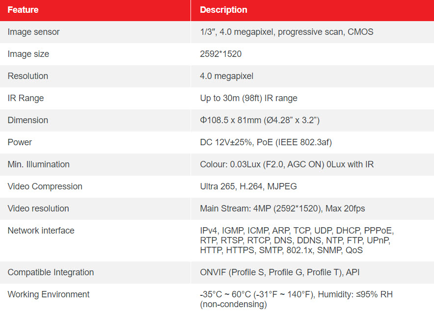Click the ONVIF Profile S integration text
The width and height of the screenshot is (434, 315).
click(x=279, y=272)
